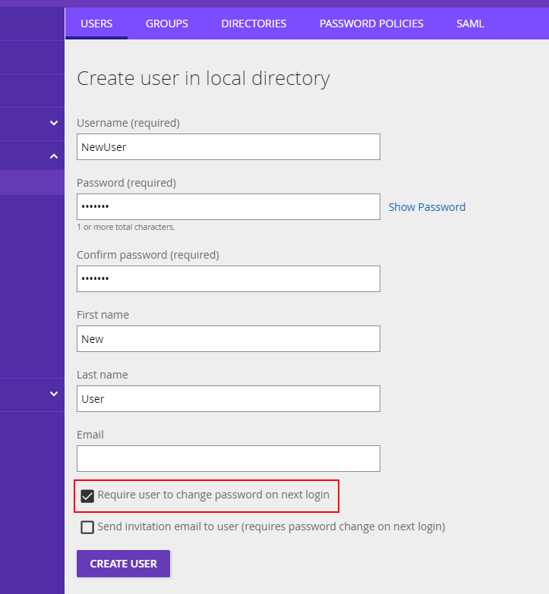Select the SAML tab
This screenshot has width=549, height=594.
[x=470, y=24]
